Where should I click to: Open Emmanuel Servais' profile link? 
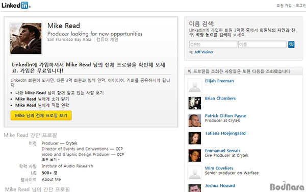click(222, 151)
